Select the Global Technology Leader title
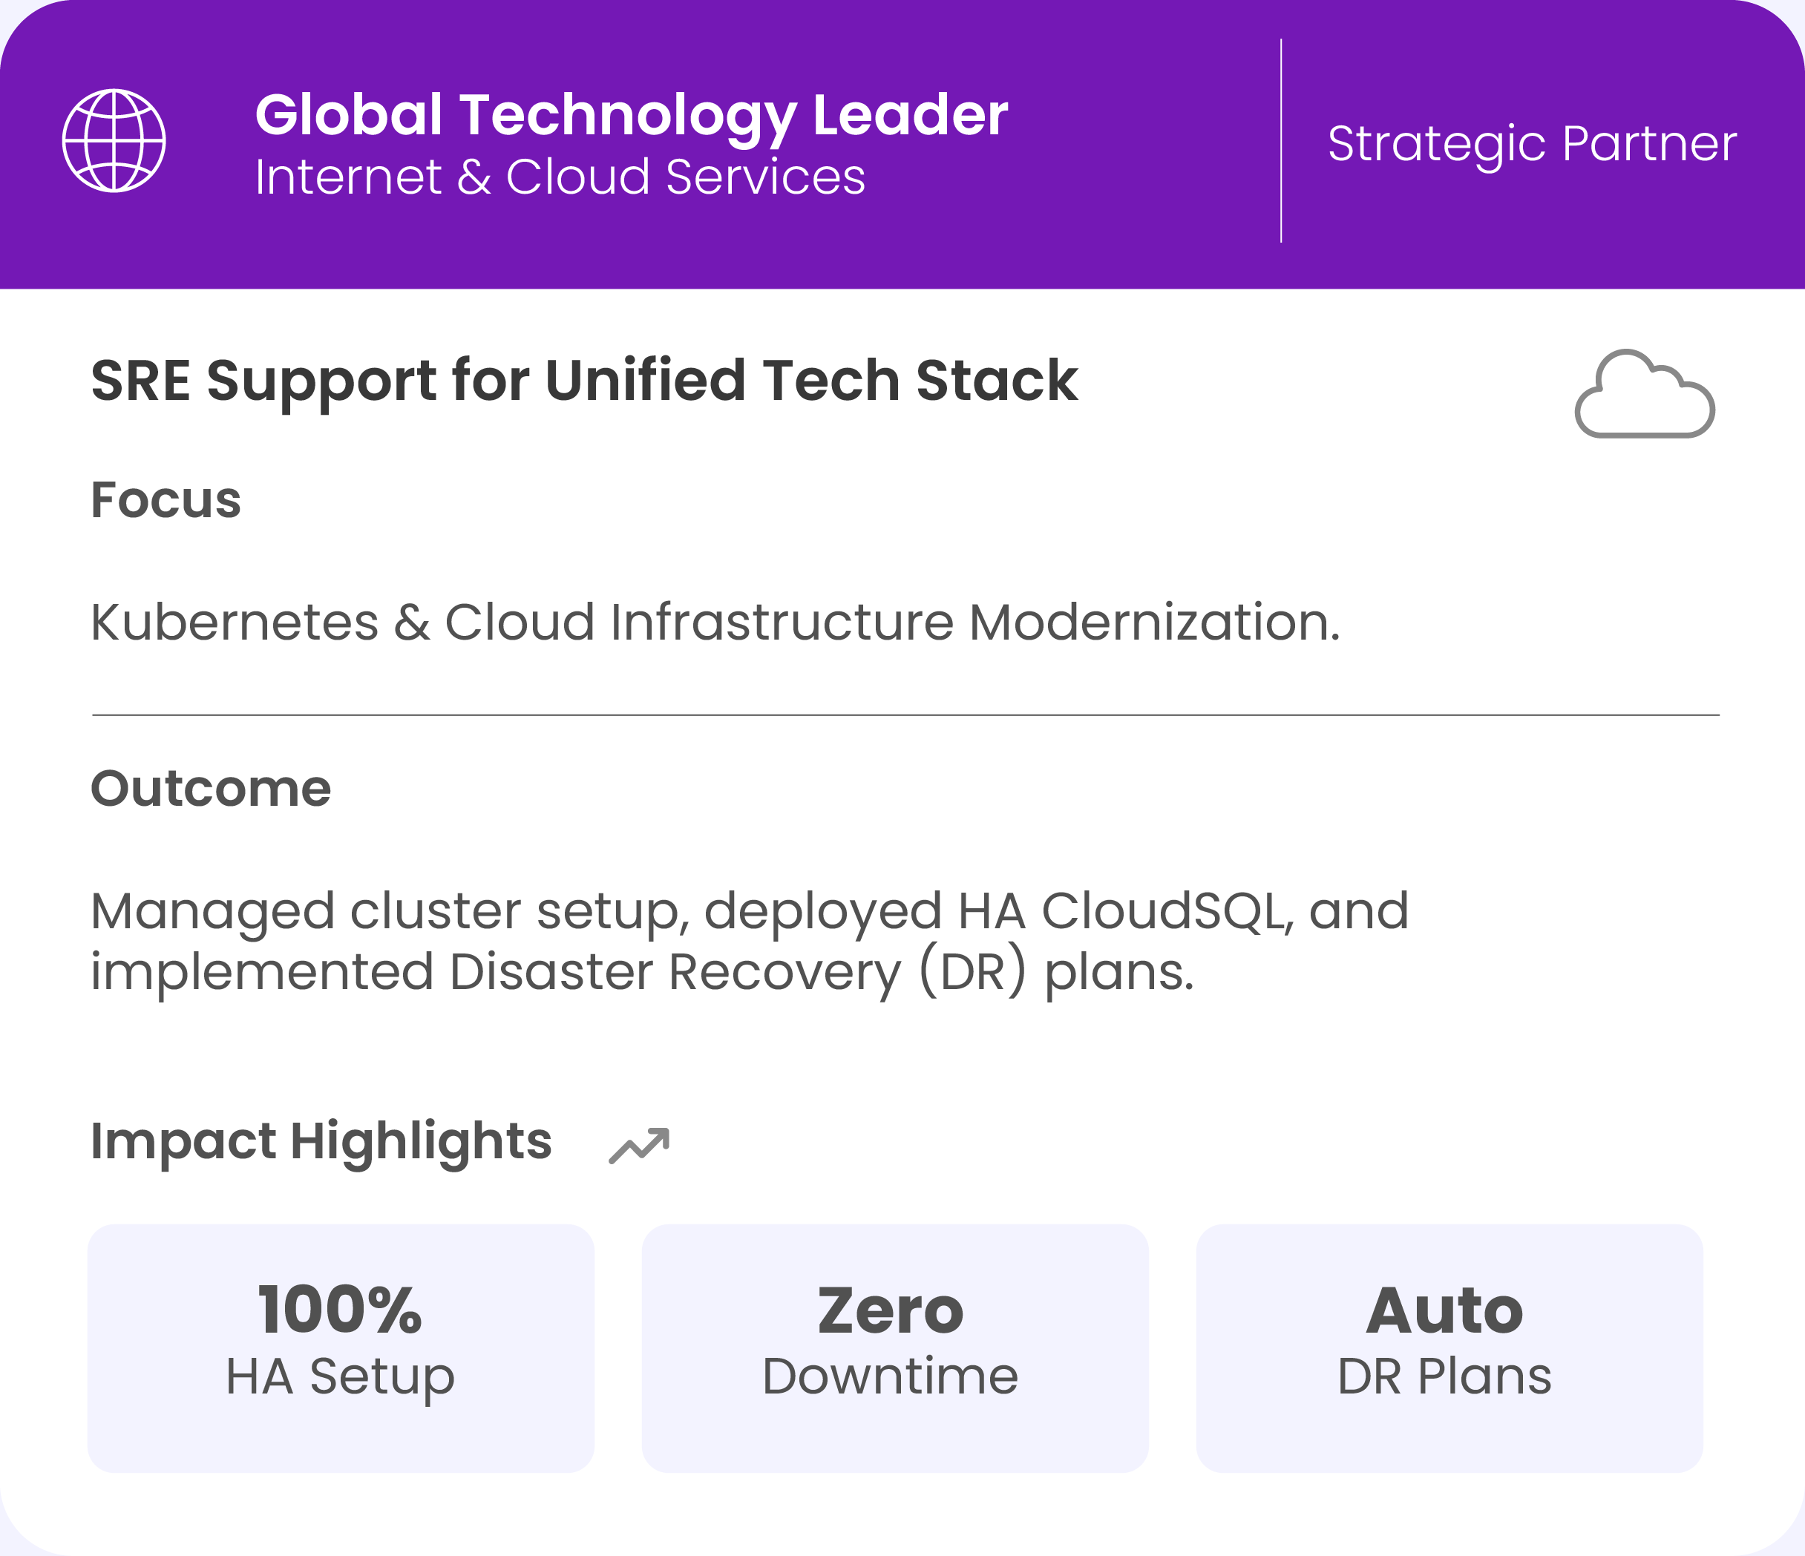The width and height of the screenshot is (1805, 1556). coord(631,115)
